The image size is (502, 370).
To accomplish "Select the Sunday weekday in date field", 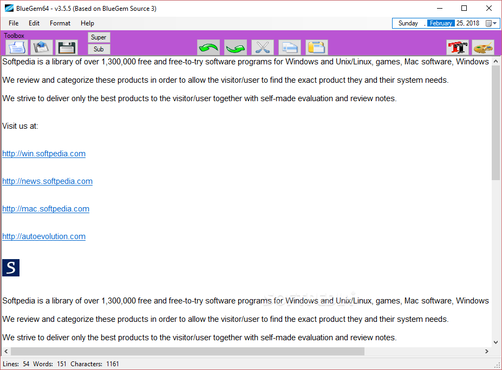I will click(408, 23).
